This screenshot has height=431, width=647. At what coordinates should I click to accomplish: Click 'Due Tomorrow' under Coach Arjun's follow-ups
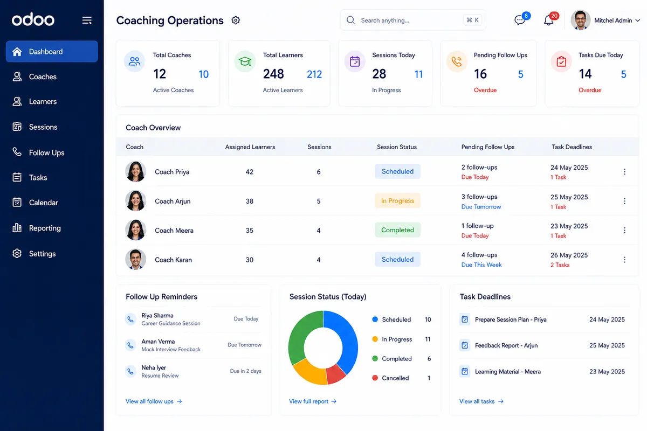click(x=481, y=207)
